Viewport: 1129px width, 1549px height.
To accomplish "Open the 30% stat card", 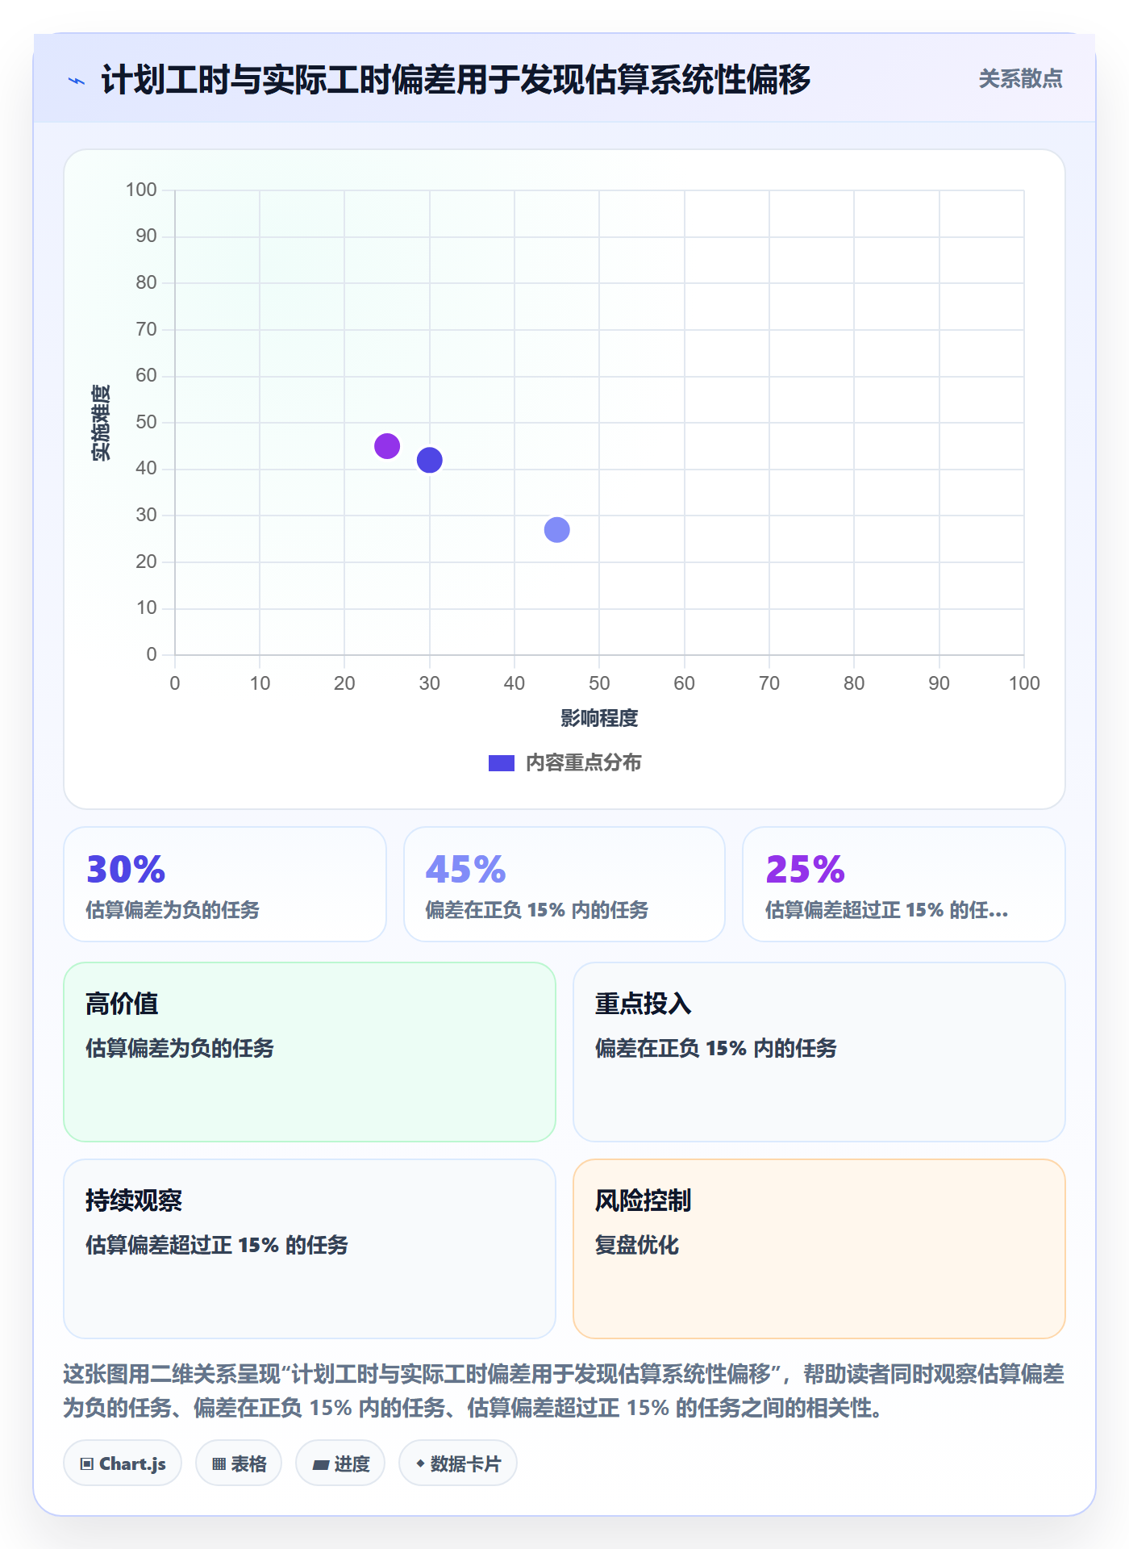I will tap(225, 884).
